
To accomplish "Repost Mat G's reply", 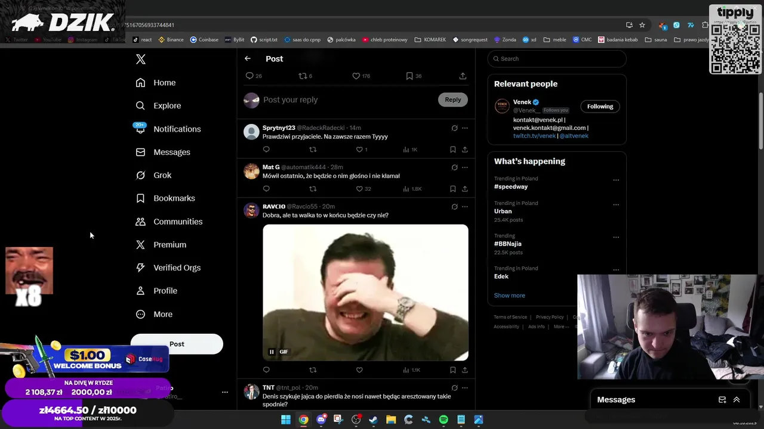I will point(313,189).
